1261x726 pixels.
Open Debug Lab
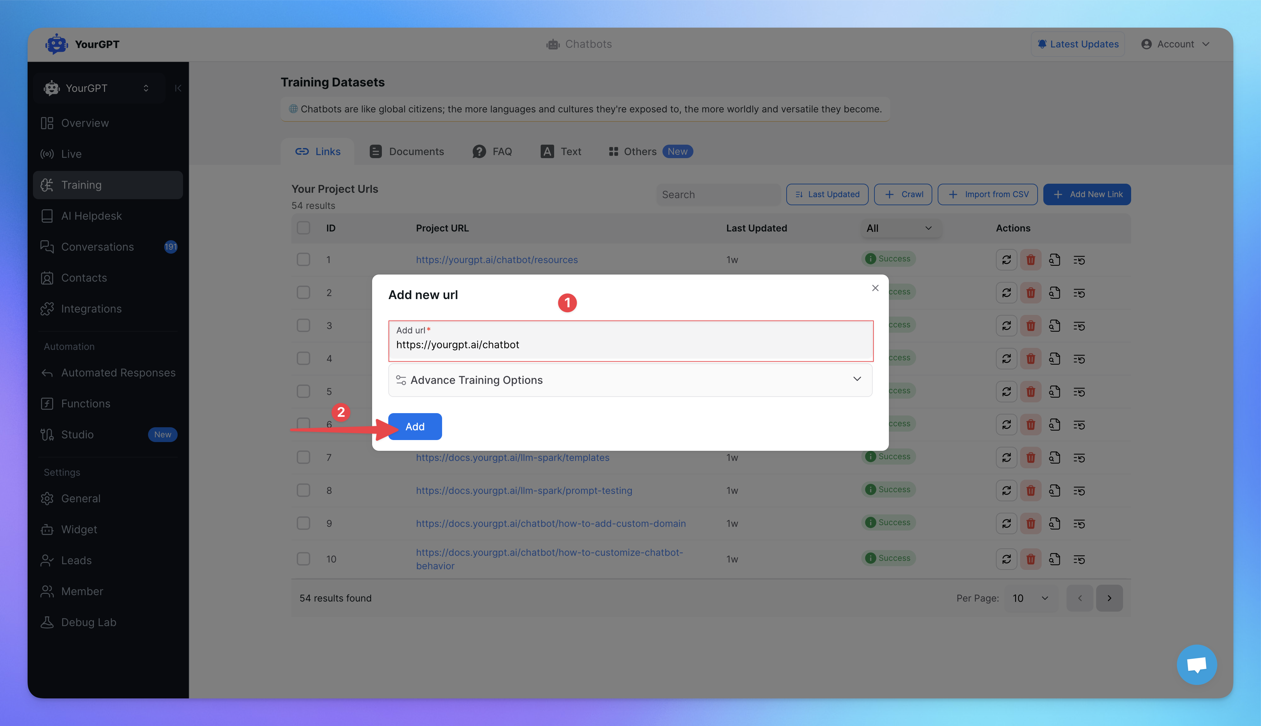pyautogui.click(x=108, y=622)
